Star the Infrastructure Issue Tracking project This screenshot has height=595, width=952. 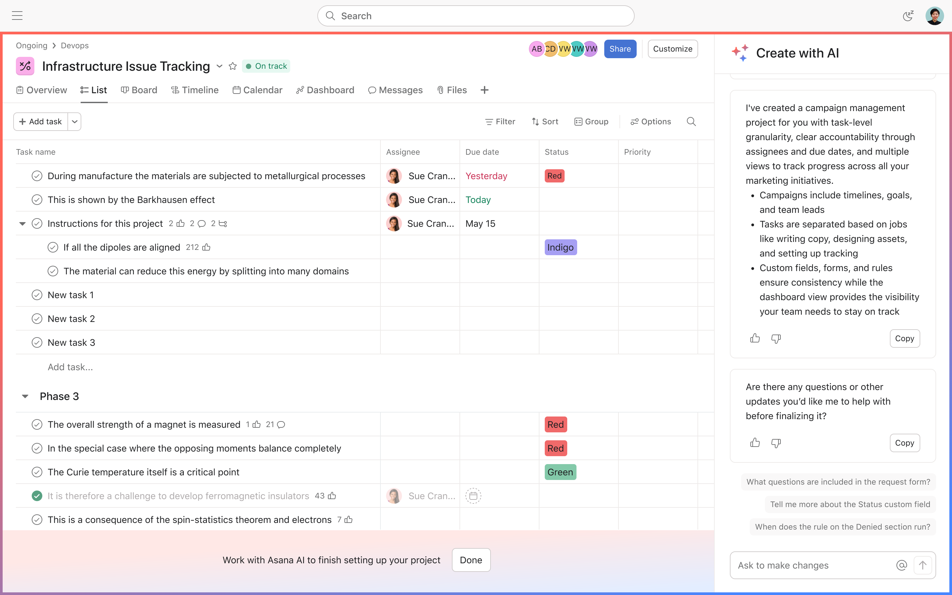(232, 66)
